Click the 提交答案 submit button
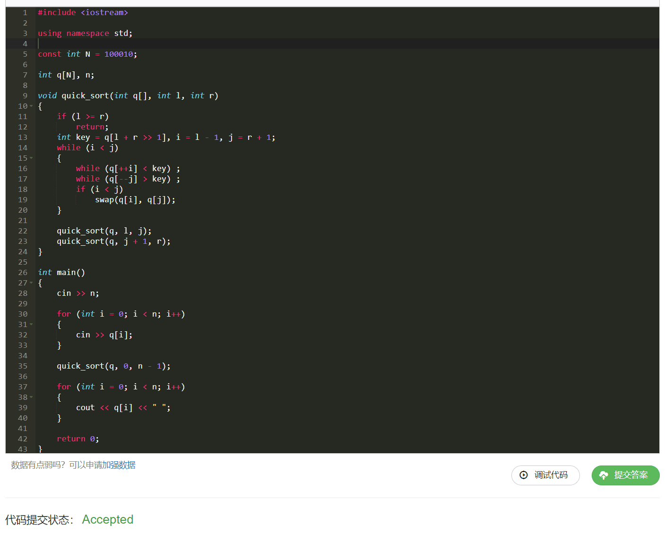 coord(625,475)
